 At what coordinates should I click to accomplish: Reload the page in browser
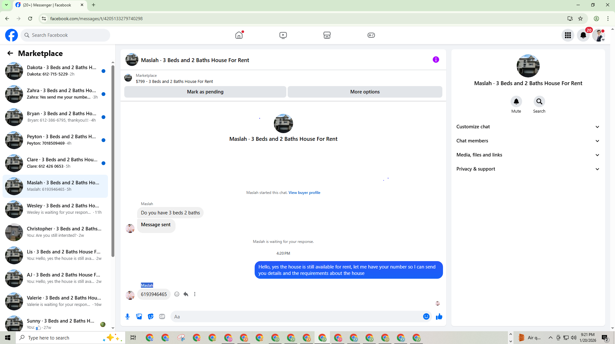pos(30,19)
